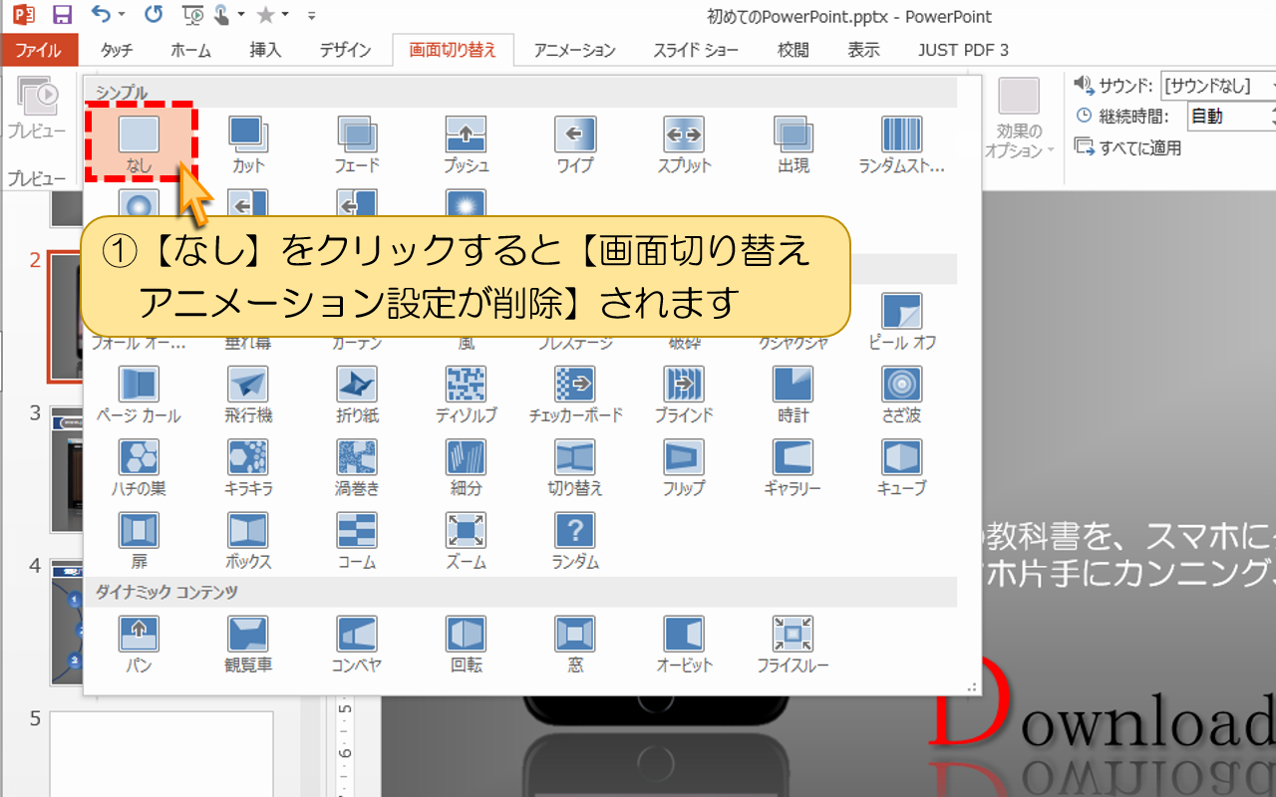Choose the 時計 (Clock) transition
Screen dimensions: 1276x797
794,394
